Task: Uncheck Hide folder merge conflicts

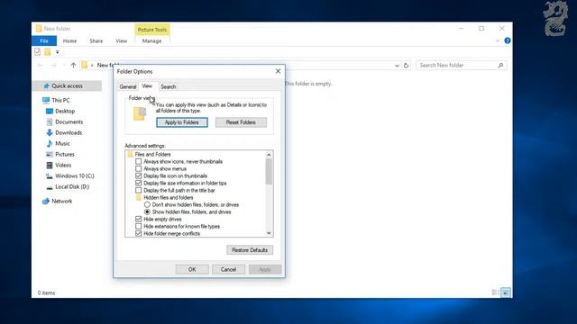Action: click(x=138, y=234)
